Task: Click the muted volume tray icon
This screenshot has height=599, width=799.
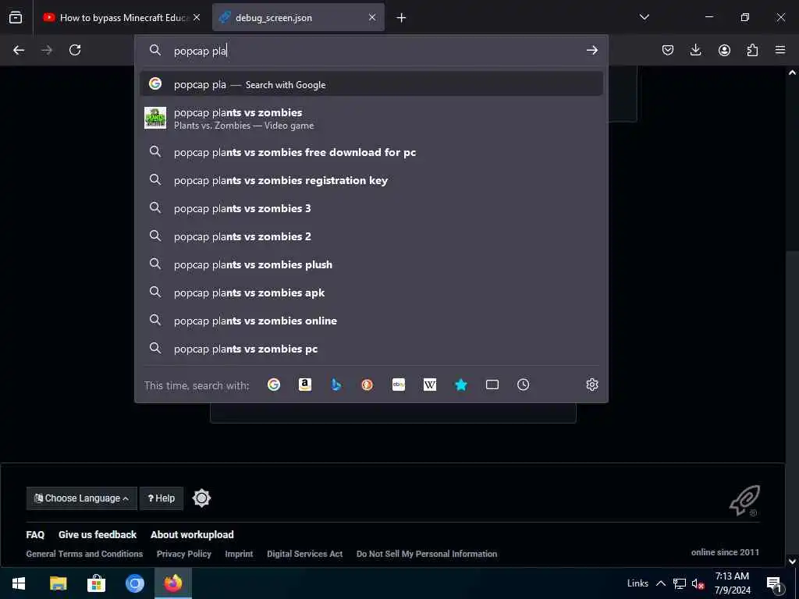Action: pos(698,583)
